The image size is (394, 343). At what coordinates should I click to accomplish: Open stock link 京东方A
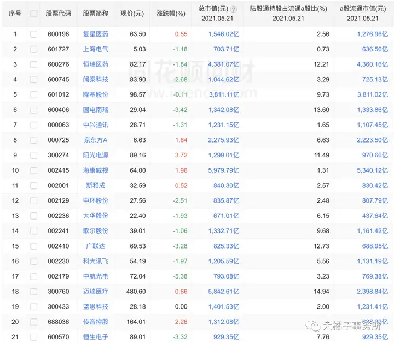(x=95, y=140)
